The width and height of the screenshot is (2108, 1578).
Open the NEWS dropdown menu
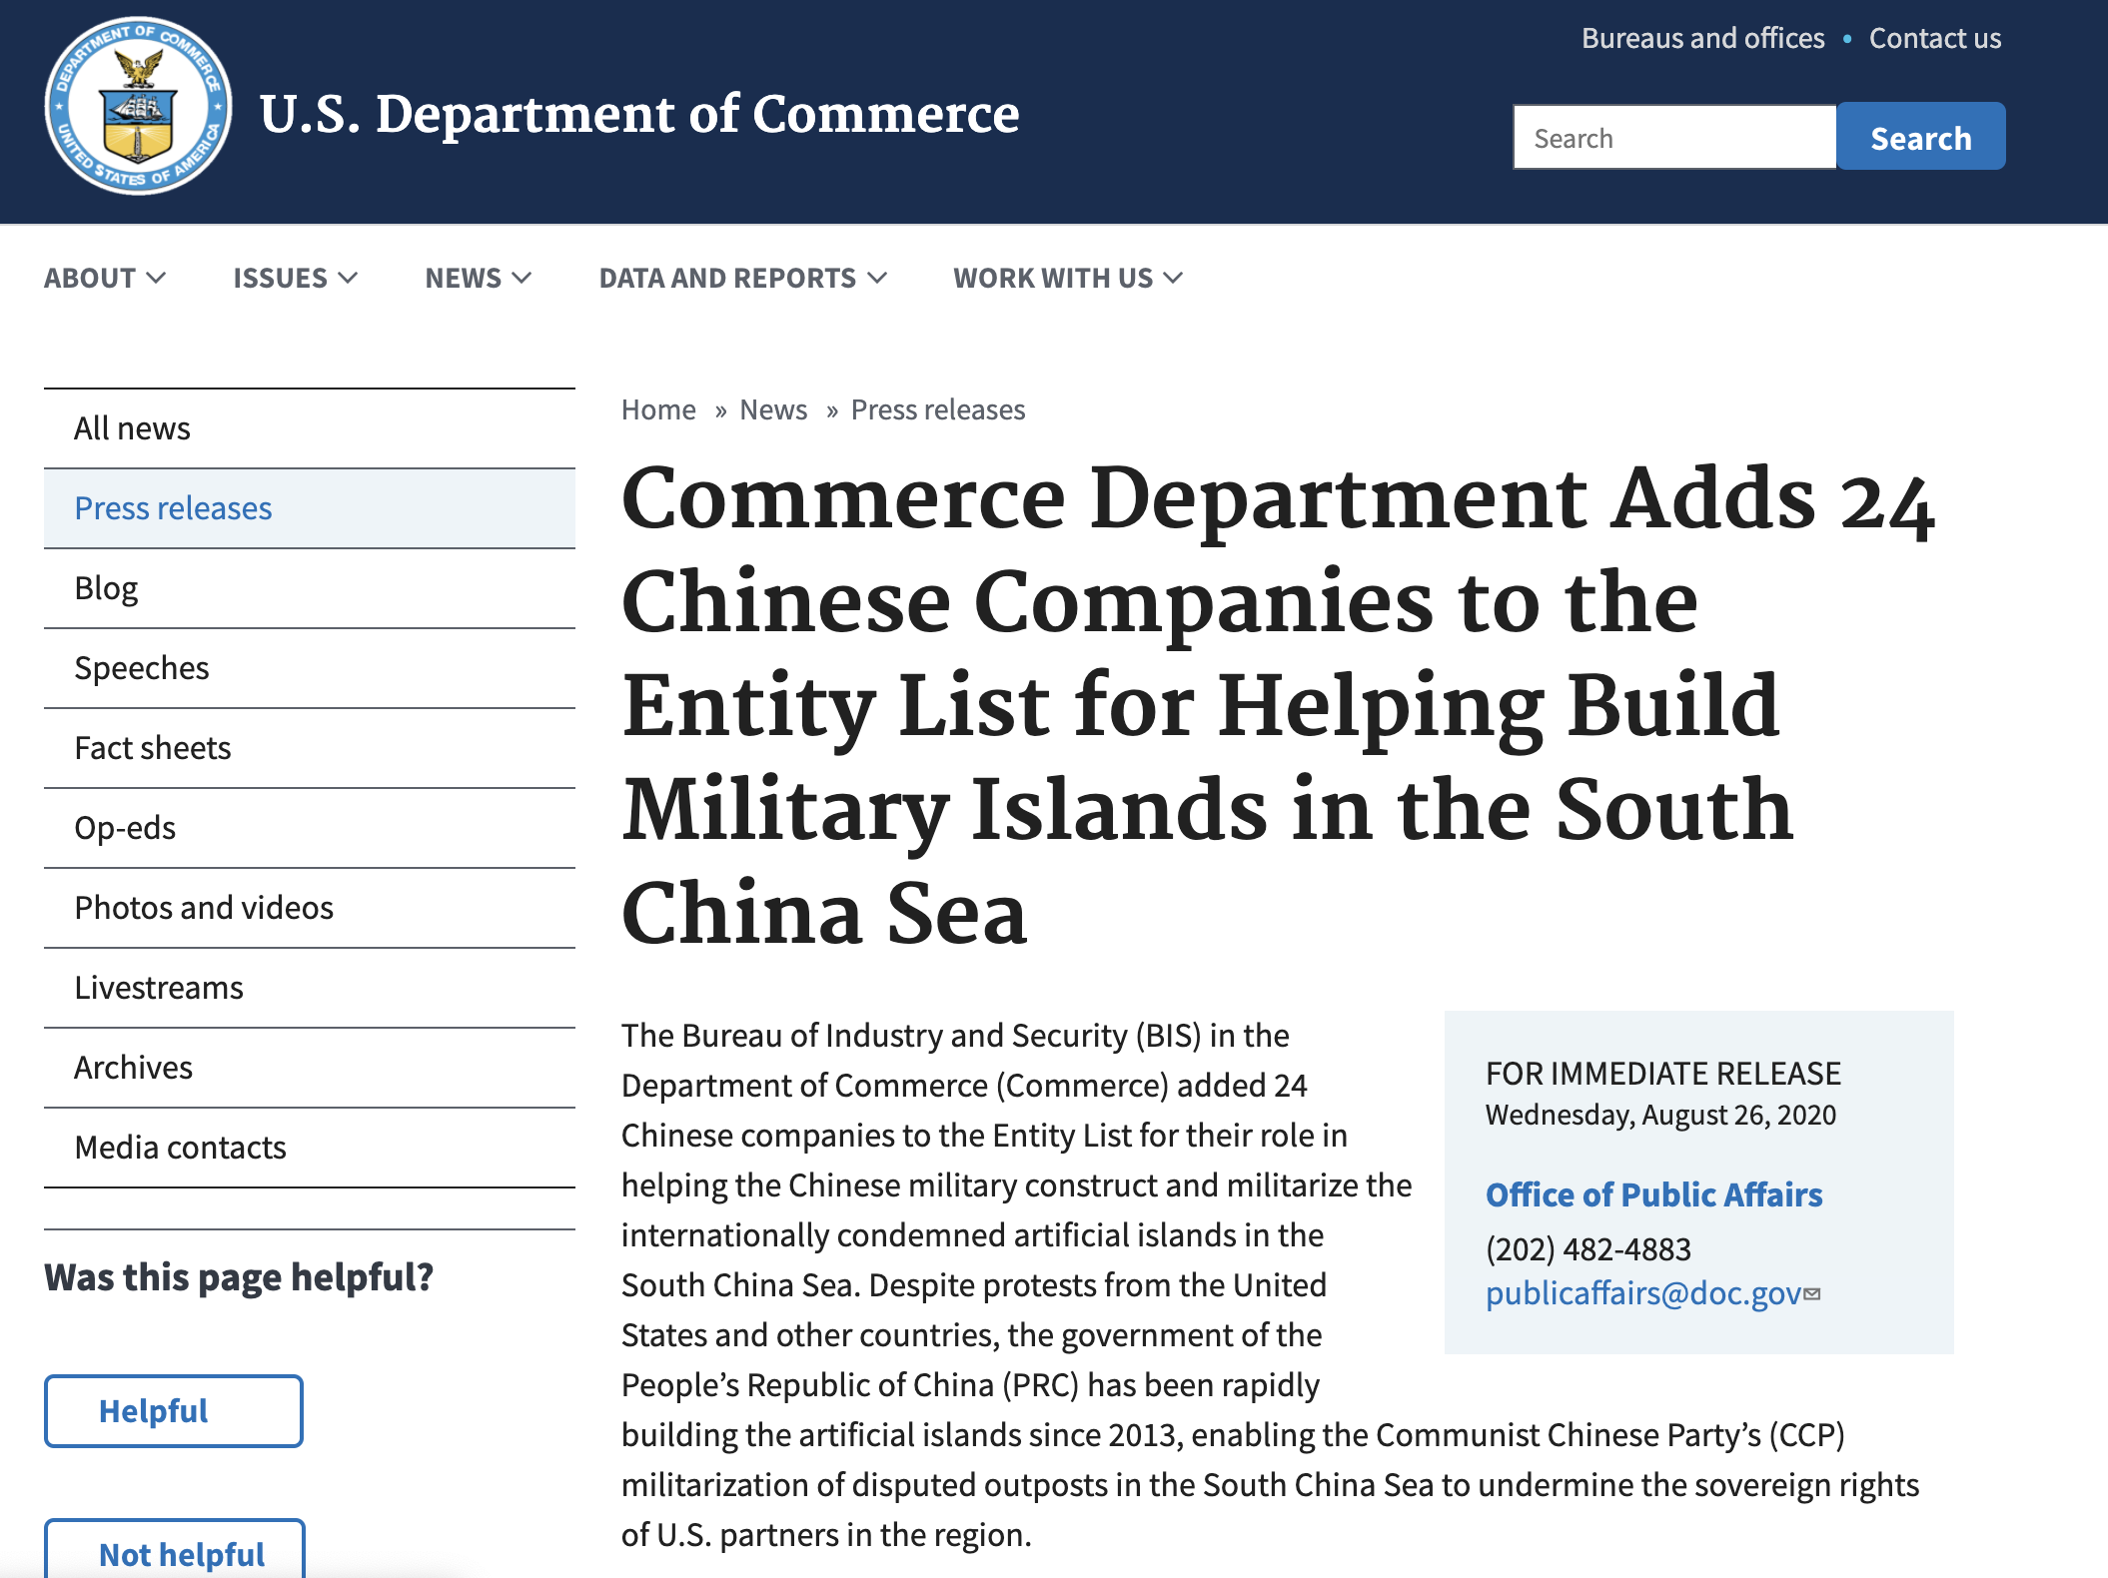coord(478,278)
